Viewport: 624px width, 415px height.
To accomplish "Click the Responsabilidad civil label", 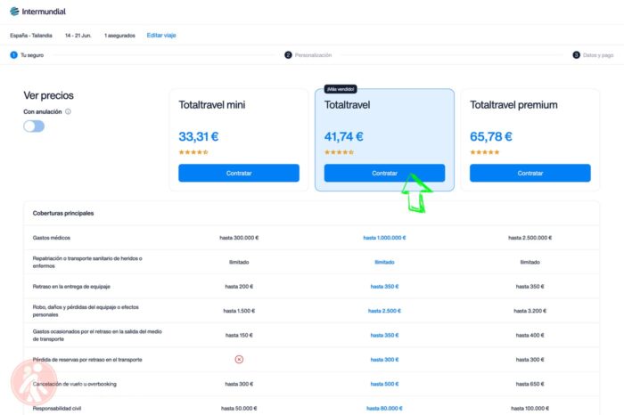I will [57, 408].
